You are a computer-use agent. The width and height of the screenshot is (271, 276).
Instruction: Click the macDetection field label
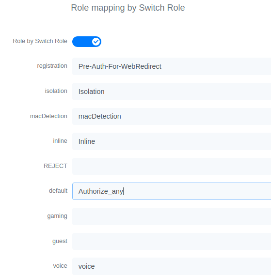pyautogui.click(x=48, y=116)
